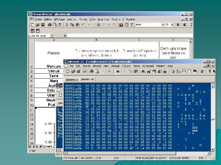Screen dimensions: 221x165
Task: Click Excel first-sheet navigation arrow
Action: (30, 146)
